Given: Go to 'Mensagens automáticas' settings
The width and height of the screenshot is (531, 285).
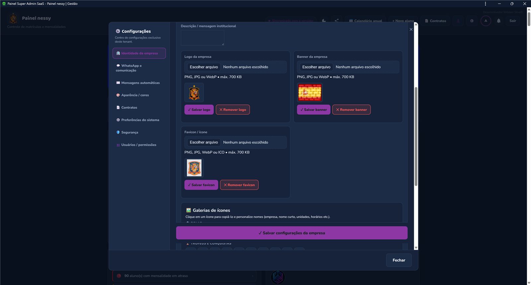Looking at the screenshot, I should point(139,83).
